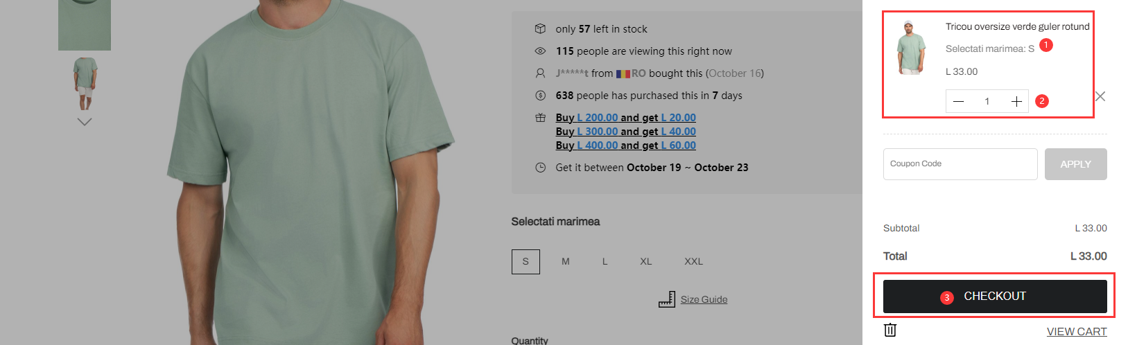Select size S
This screenshot has height=345, width=1128.
tap(526, 262)
